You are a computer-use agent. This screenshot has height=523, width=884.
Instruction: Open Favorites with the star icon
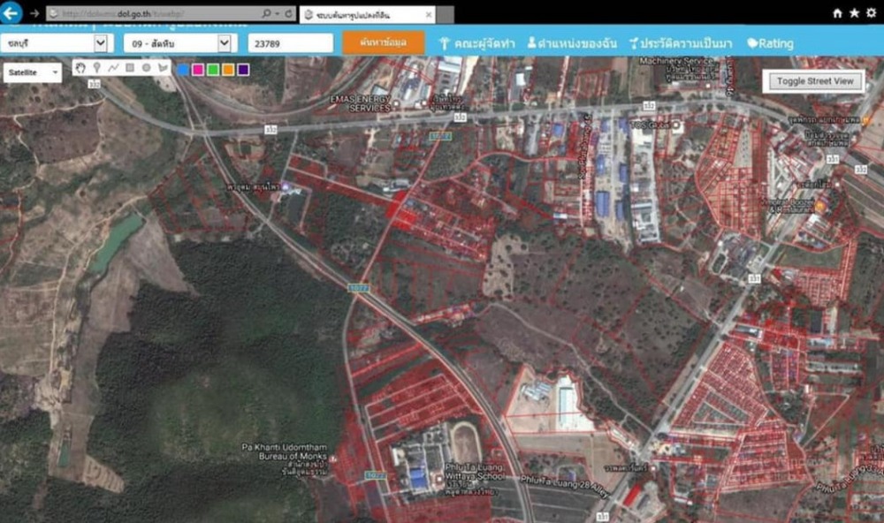(x=854, y=13)
